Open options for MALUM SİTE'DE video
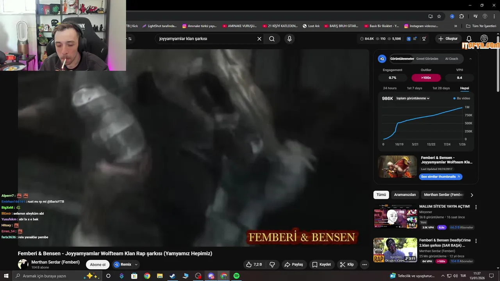This screenshot has height=281, width=500. tap(476, 207)
